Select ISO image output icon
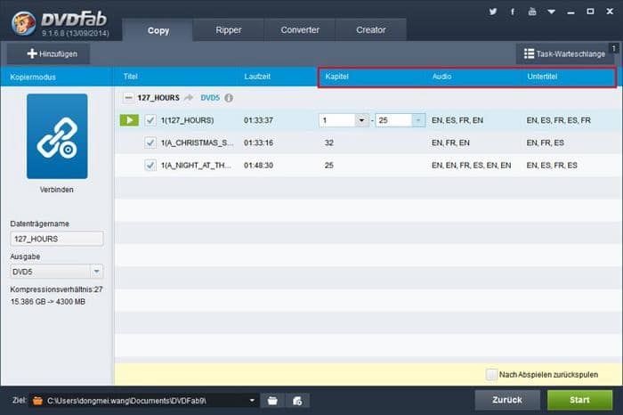The width and height of the screenshot is (623, 415). click(x=297, y=401)
